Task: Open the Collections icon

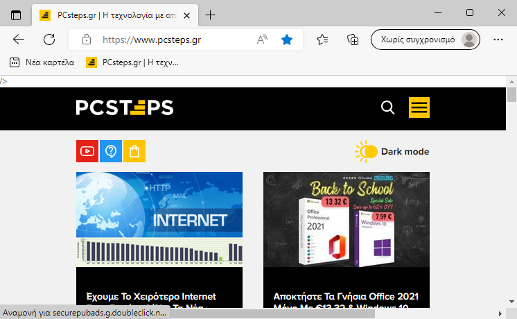Action: tap(353, 40)
